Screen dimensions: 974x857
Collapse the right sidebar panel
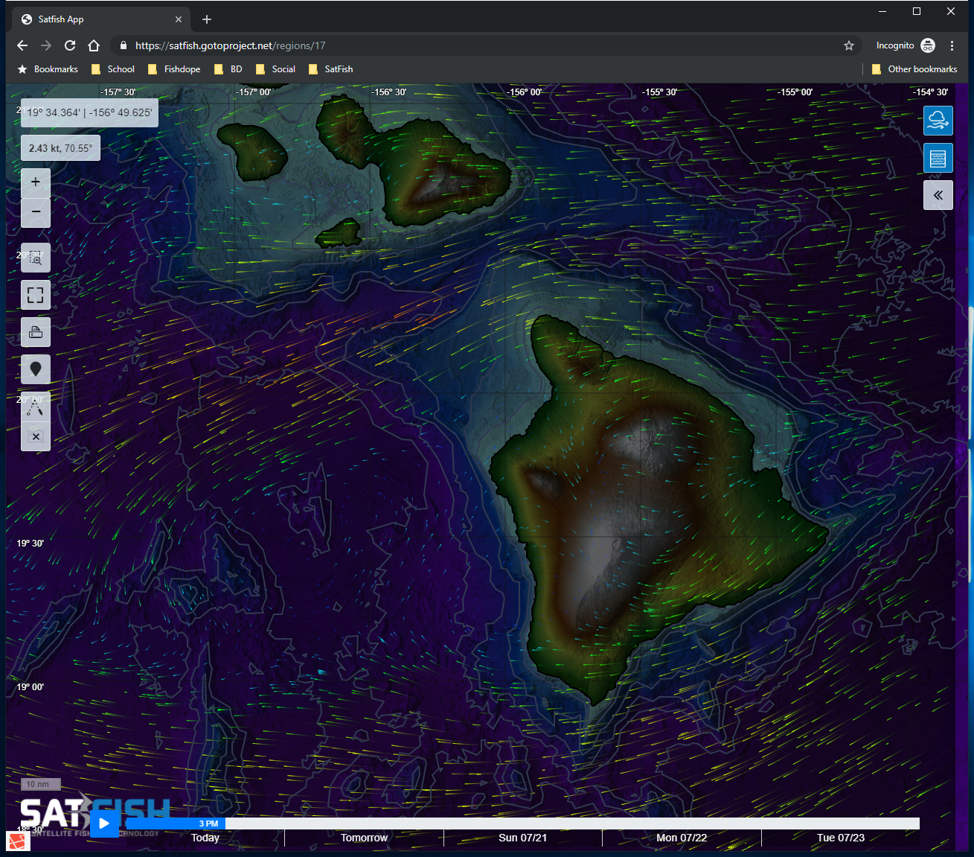[x=938, y=194]
